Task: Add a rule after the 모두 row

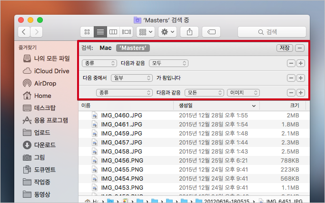Action: click(x=301, y=63)
